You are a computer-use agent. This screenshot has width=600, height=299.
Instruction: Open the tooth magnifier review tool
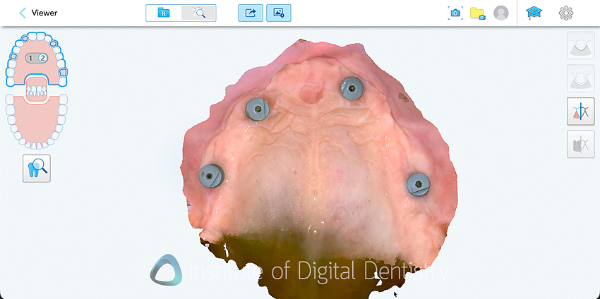pos(36,169)
